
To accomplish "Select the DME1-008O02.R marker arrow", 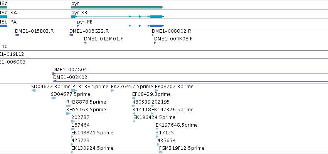I will pos(153,35).
